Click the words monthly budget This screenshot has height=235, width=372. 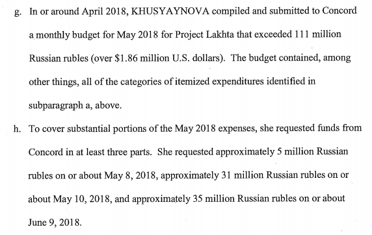pos(68,35)
